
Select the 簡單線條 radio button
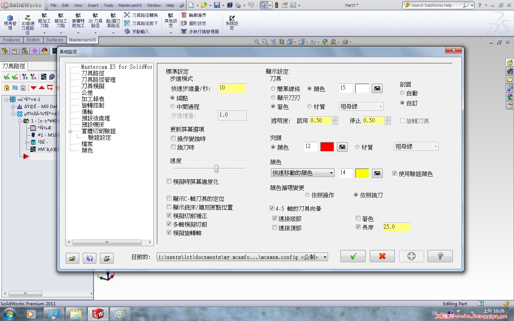(x=273, y=88)
